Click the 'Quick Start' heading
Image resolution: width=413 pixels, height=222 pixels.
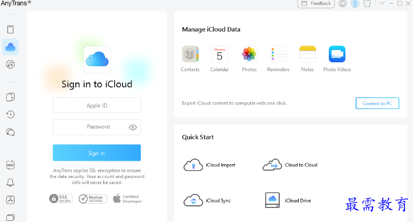(x=197, y=137)
